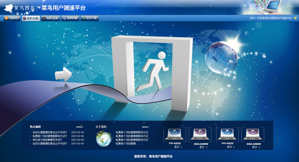The image size is (299, 162).
Task: Open the truncated 电费每个月的缴费...... line under 关于我们
Action: [129, 144]
